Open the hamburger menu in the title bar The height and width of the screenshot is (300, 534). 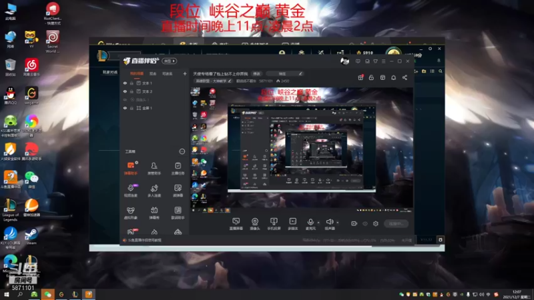[x=383, y=61]
